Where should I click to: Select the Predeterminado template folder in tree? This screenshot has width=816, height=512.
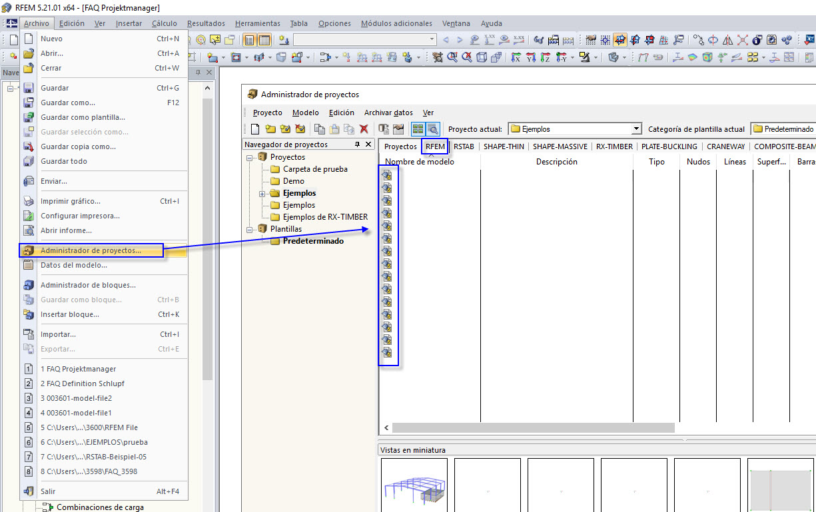click(313, 241)
